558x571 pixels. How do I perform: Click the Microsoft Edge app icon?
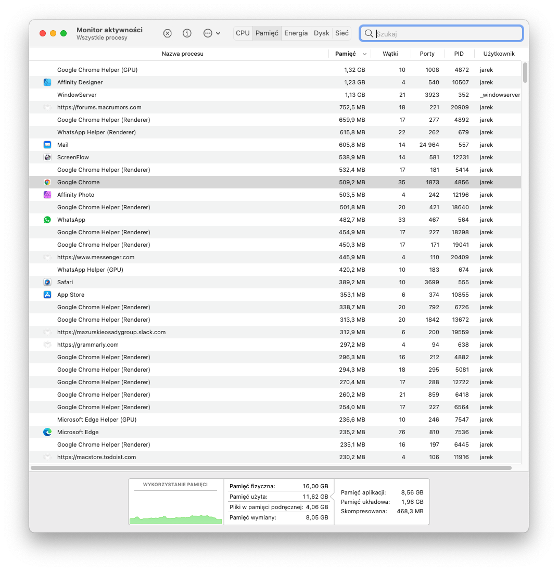point(47,432)
